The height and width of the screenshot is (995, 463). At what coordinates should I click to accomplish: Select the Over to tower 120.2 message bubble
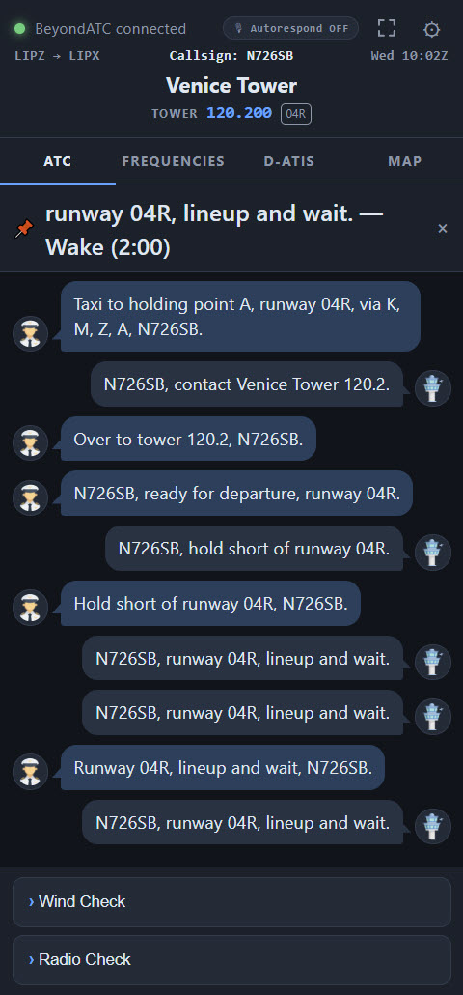click(x=188, y=439)
